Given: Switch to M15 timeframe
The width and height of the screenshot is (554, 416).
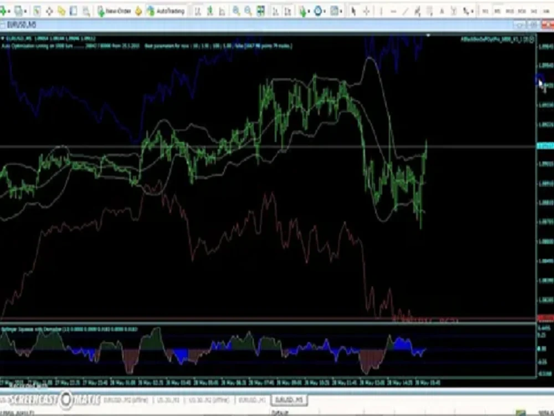Looking at the screenshot, I should click(510, 11).
